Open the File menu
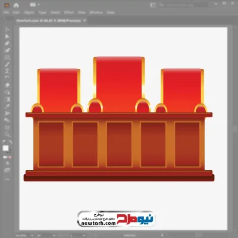238x238 pixels. tap(6, 12)
